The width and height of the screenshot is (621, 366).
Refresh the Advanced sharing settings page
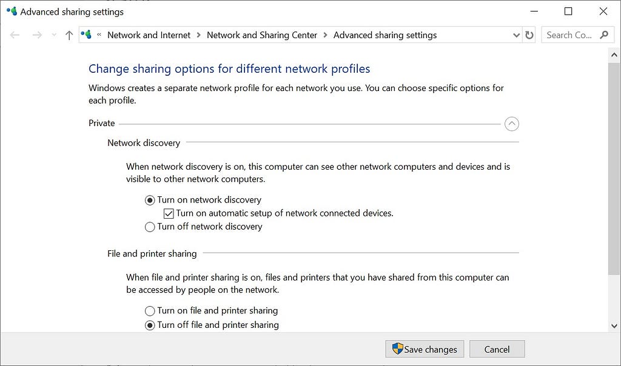529,35
